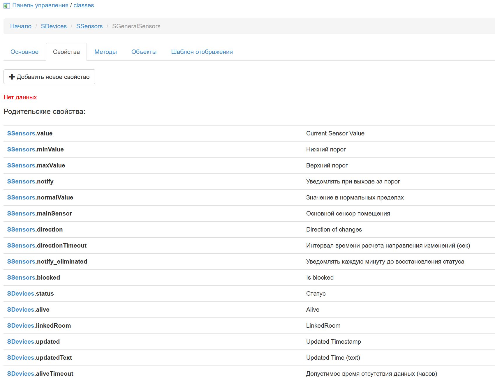
Task: Open the Объекты tab
Action: tap(144, 52)
